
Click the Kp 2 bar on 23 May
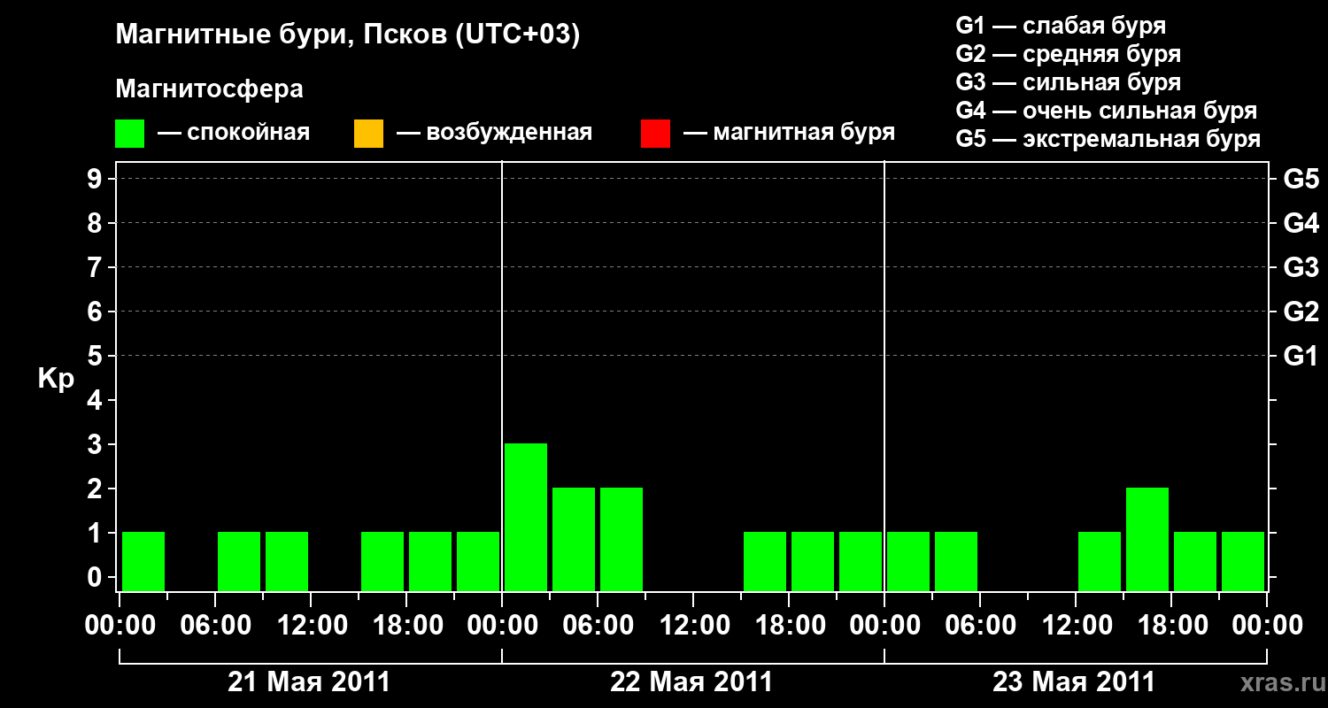point(1147,539)
